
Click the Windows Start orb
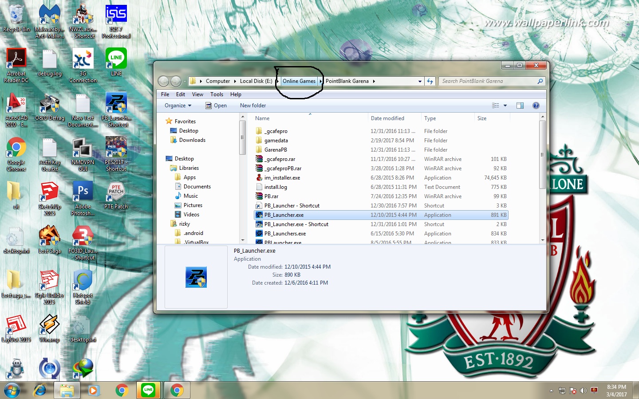[x=12, y=390]
